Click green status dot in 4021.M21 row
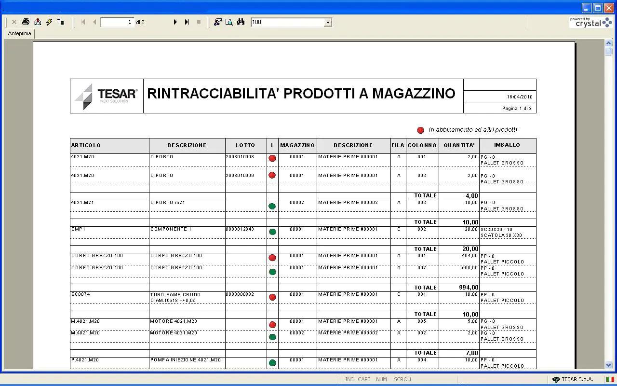 [272, 207]
